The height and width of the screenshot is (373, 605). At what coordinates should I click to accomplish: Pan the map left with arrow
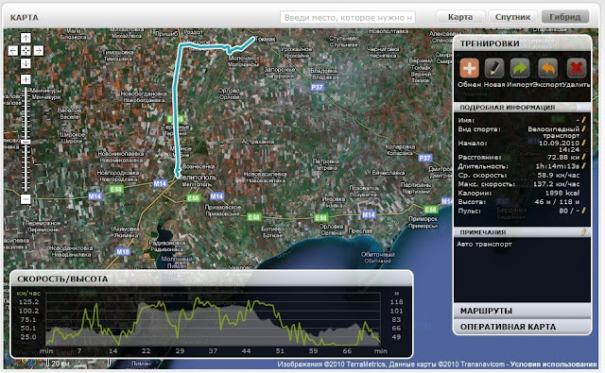[x=13, y=50]
